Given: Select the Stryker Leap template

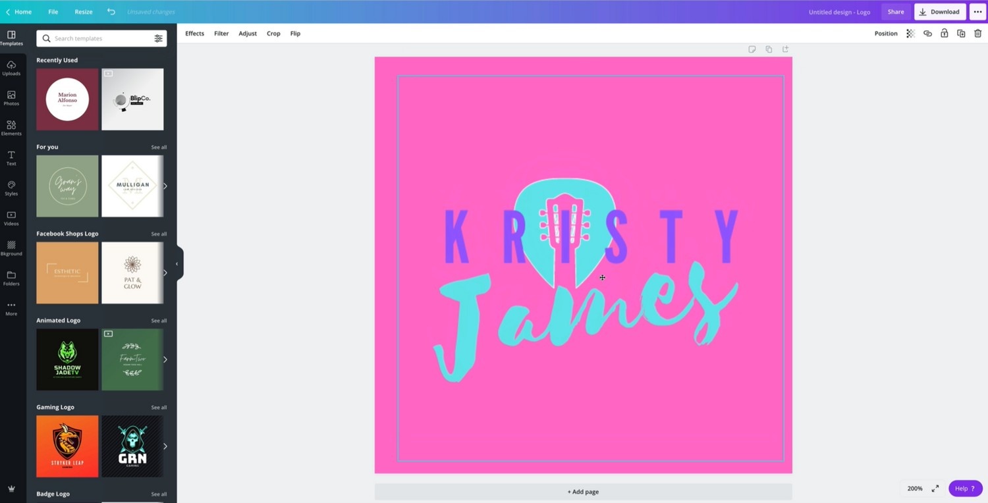Looking at the screenshot, I should point(67,446).
